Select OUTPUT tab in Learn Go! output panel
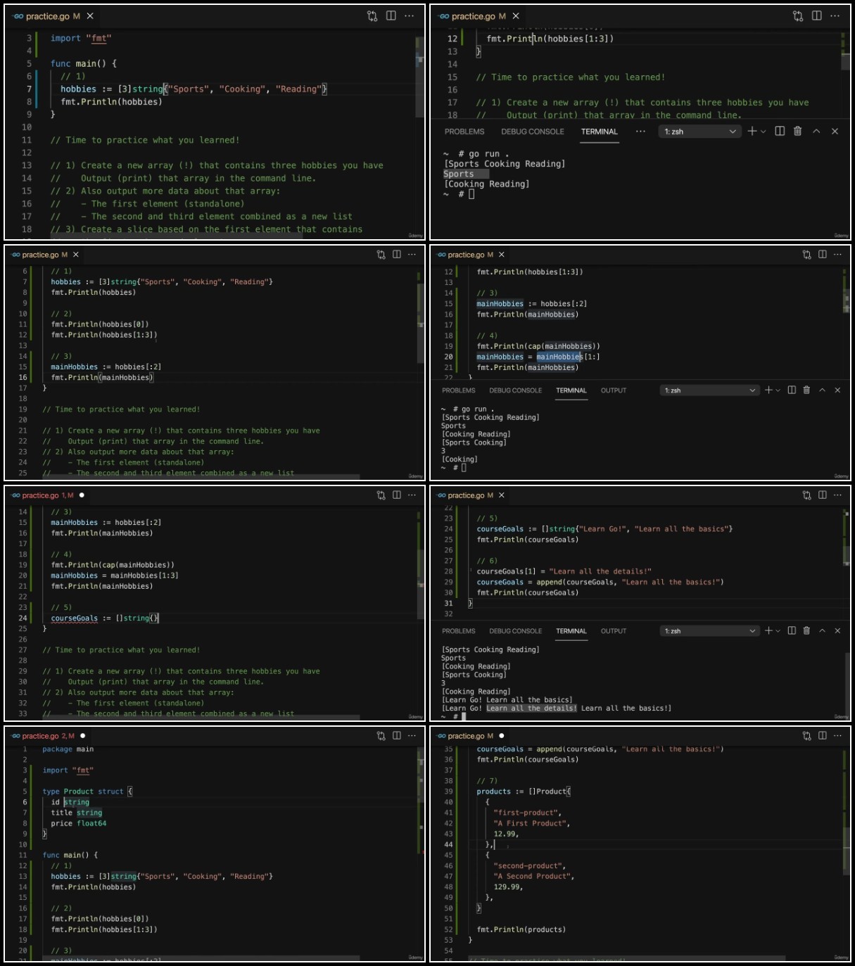Screen dimensions: 855x966 [614, 631]
